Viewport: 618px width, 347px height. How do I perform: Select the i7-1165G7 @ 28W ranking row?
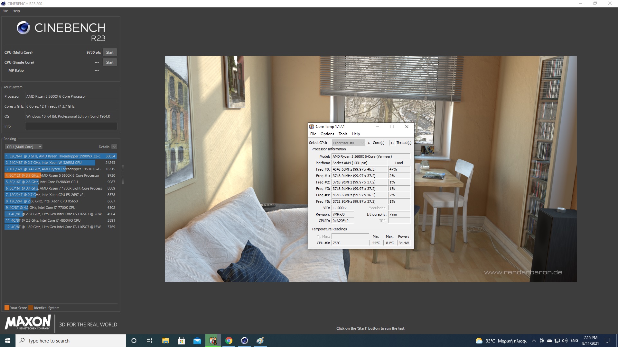(61, 214)
